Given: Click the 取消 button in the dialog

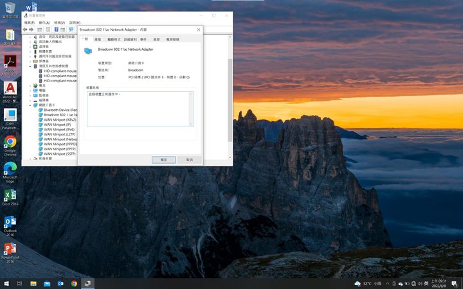Looking at the screenshot, I should click(x=190, y=159).
